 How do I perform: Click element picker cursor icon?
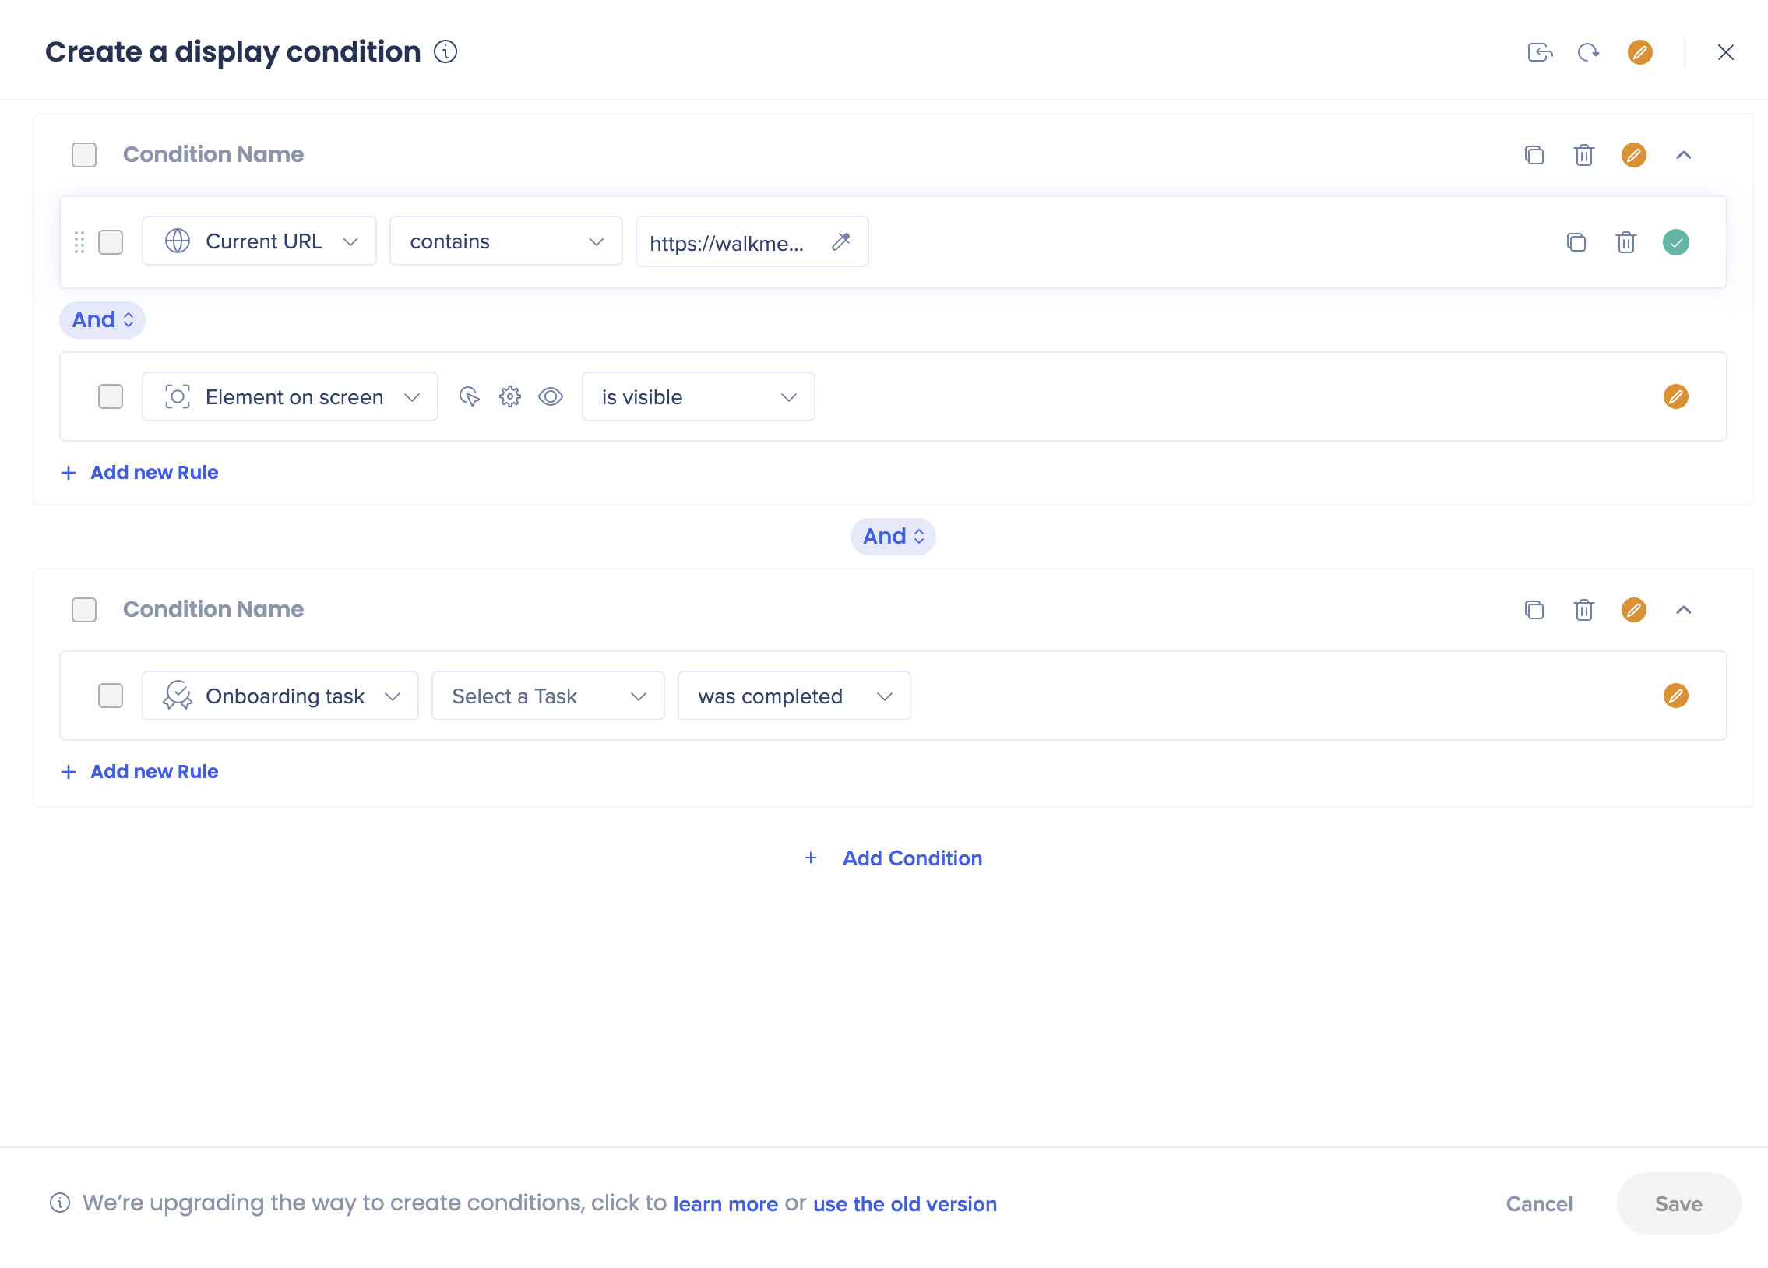coord(470,397)
